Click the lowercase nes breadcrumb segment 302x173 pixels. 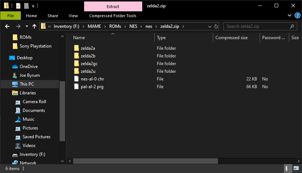[x=149, y=26]
